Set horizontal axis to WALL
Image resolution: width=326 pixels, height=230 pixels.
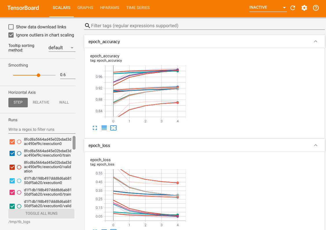[64, 102]
